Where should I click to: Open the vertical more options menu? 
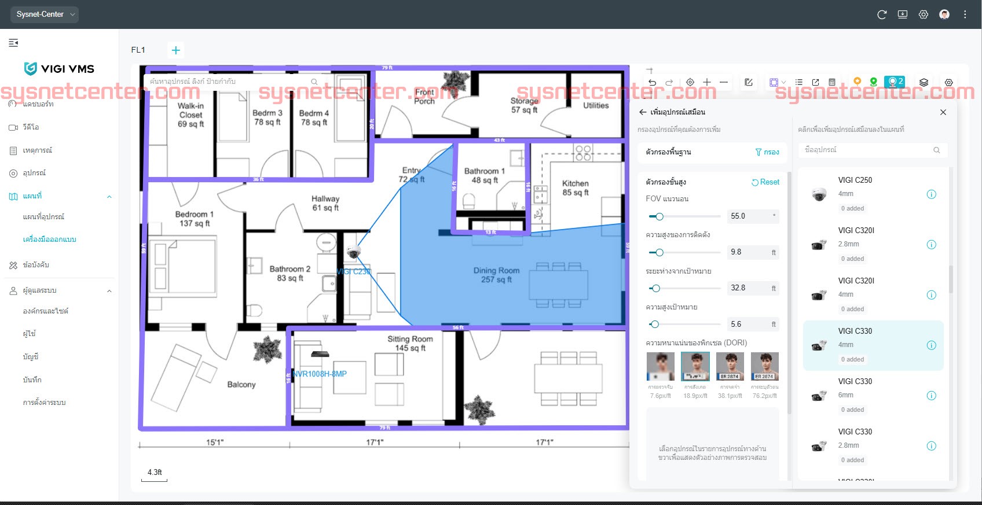965,14
